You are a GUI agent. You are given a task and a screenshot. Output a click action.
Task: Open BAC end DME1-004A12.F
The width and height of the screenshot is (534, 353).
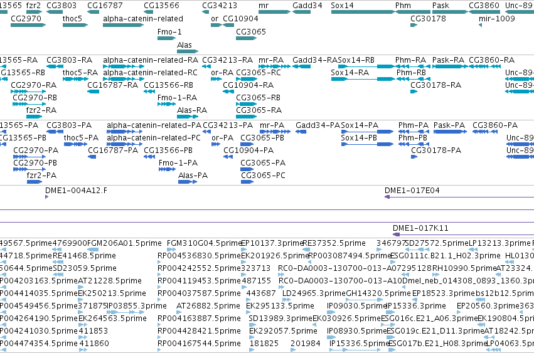(x=76, y=191)
